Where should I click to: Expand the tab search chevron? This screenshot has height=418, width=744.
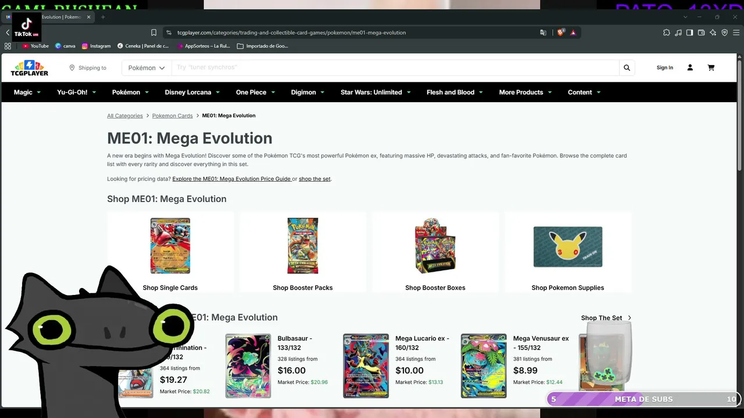(x=685, y=17)
